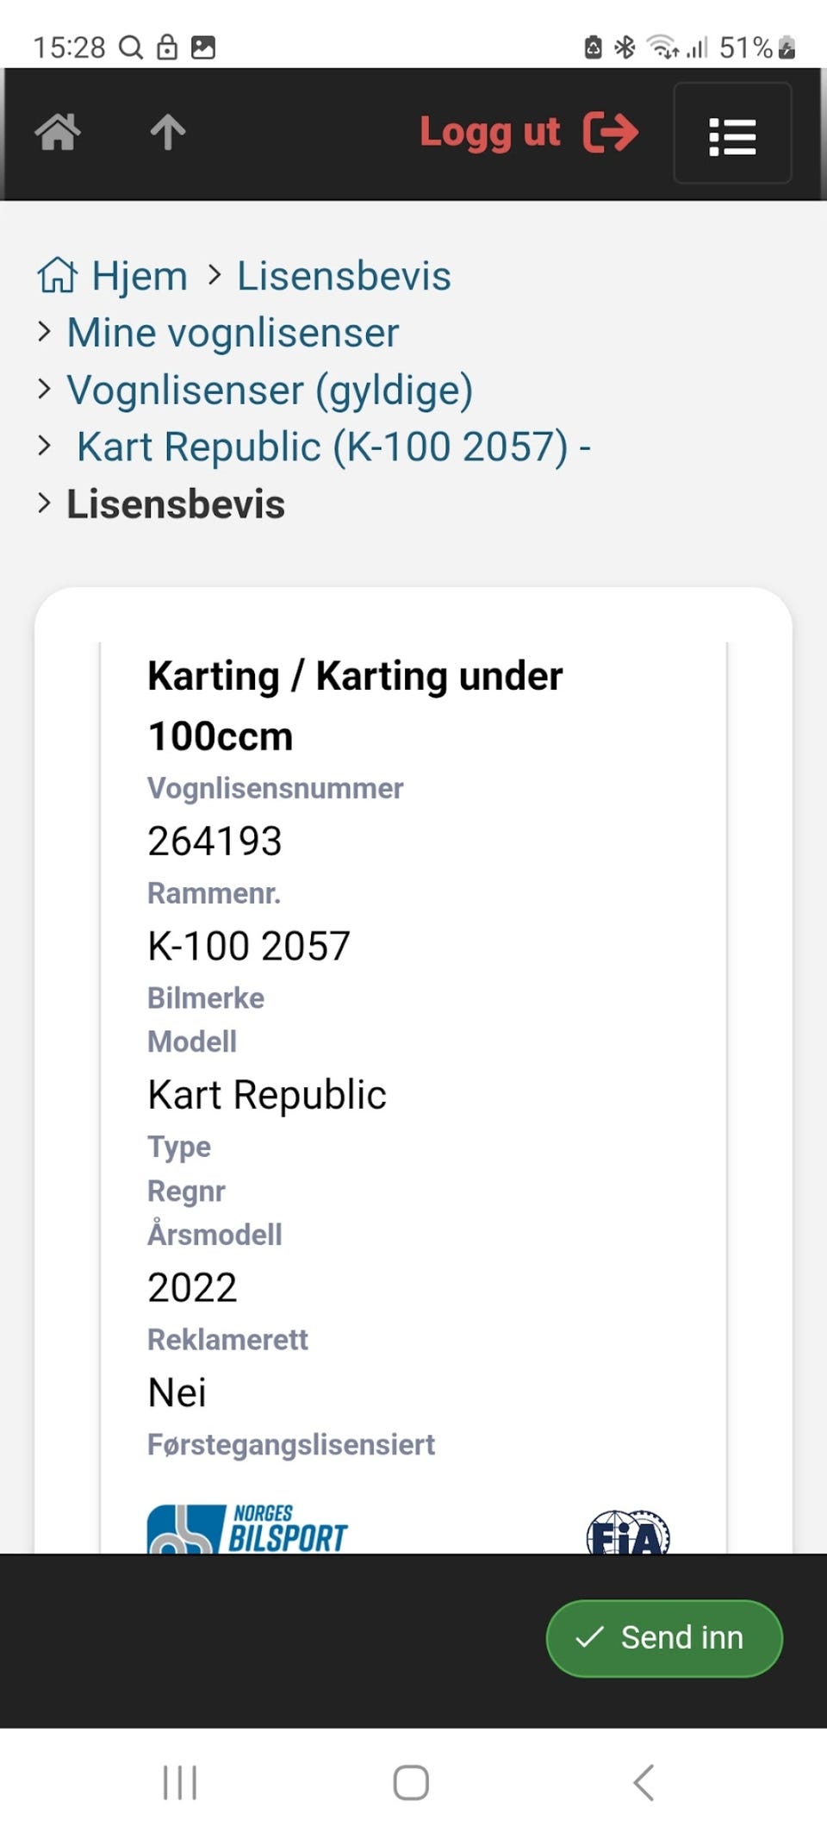827x1839 pixels.
Task: Click the house outline breadcrumb icon
Action: pos(58,275)
